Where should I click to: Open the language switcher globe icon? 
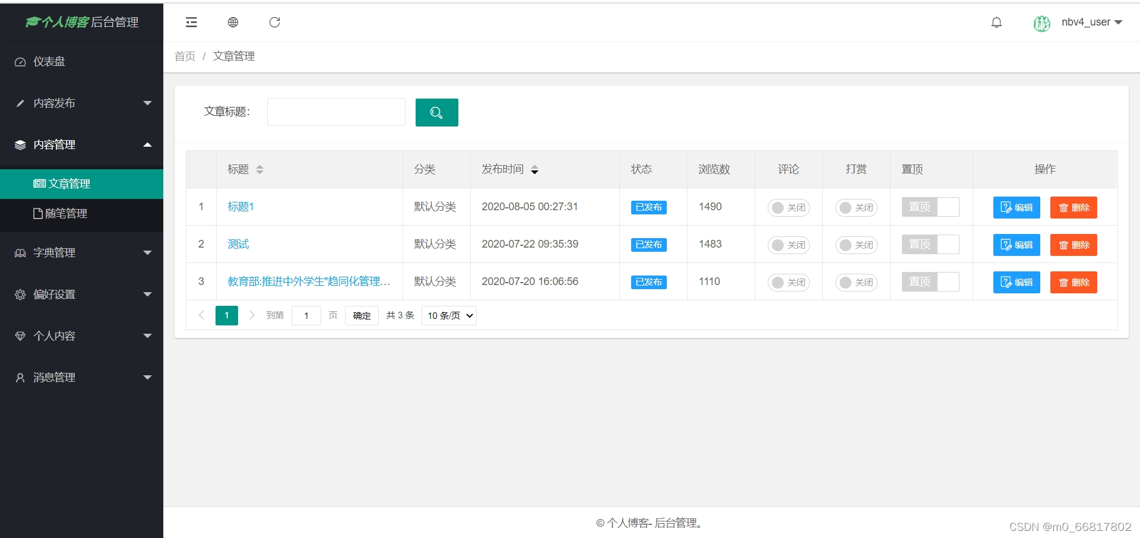233,22
